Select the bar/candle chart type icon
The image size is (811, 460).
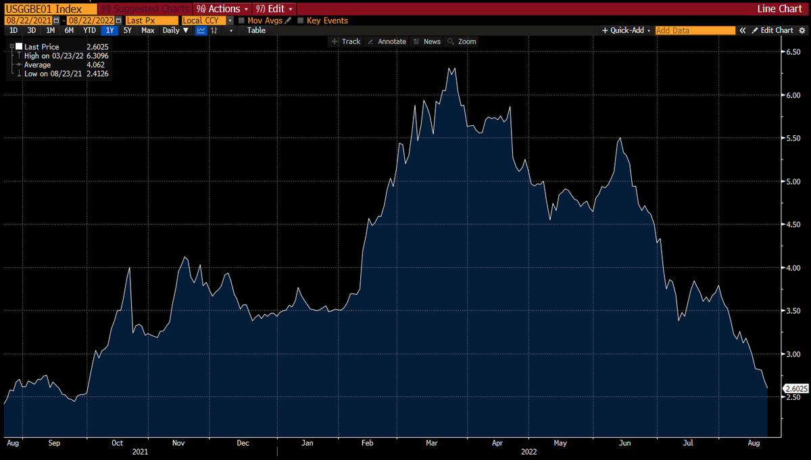(x=214, y=30)
